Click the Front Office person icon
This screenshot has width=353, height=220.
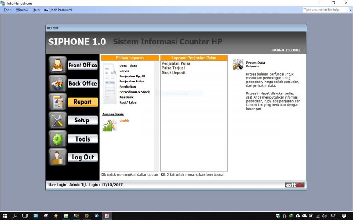pyautogui.click(x=57, y=65)
